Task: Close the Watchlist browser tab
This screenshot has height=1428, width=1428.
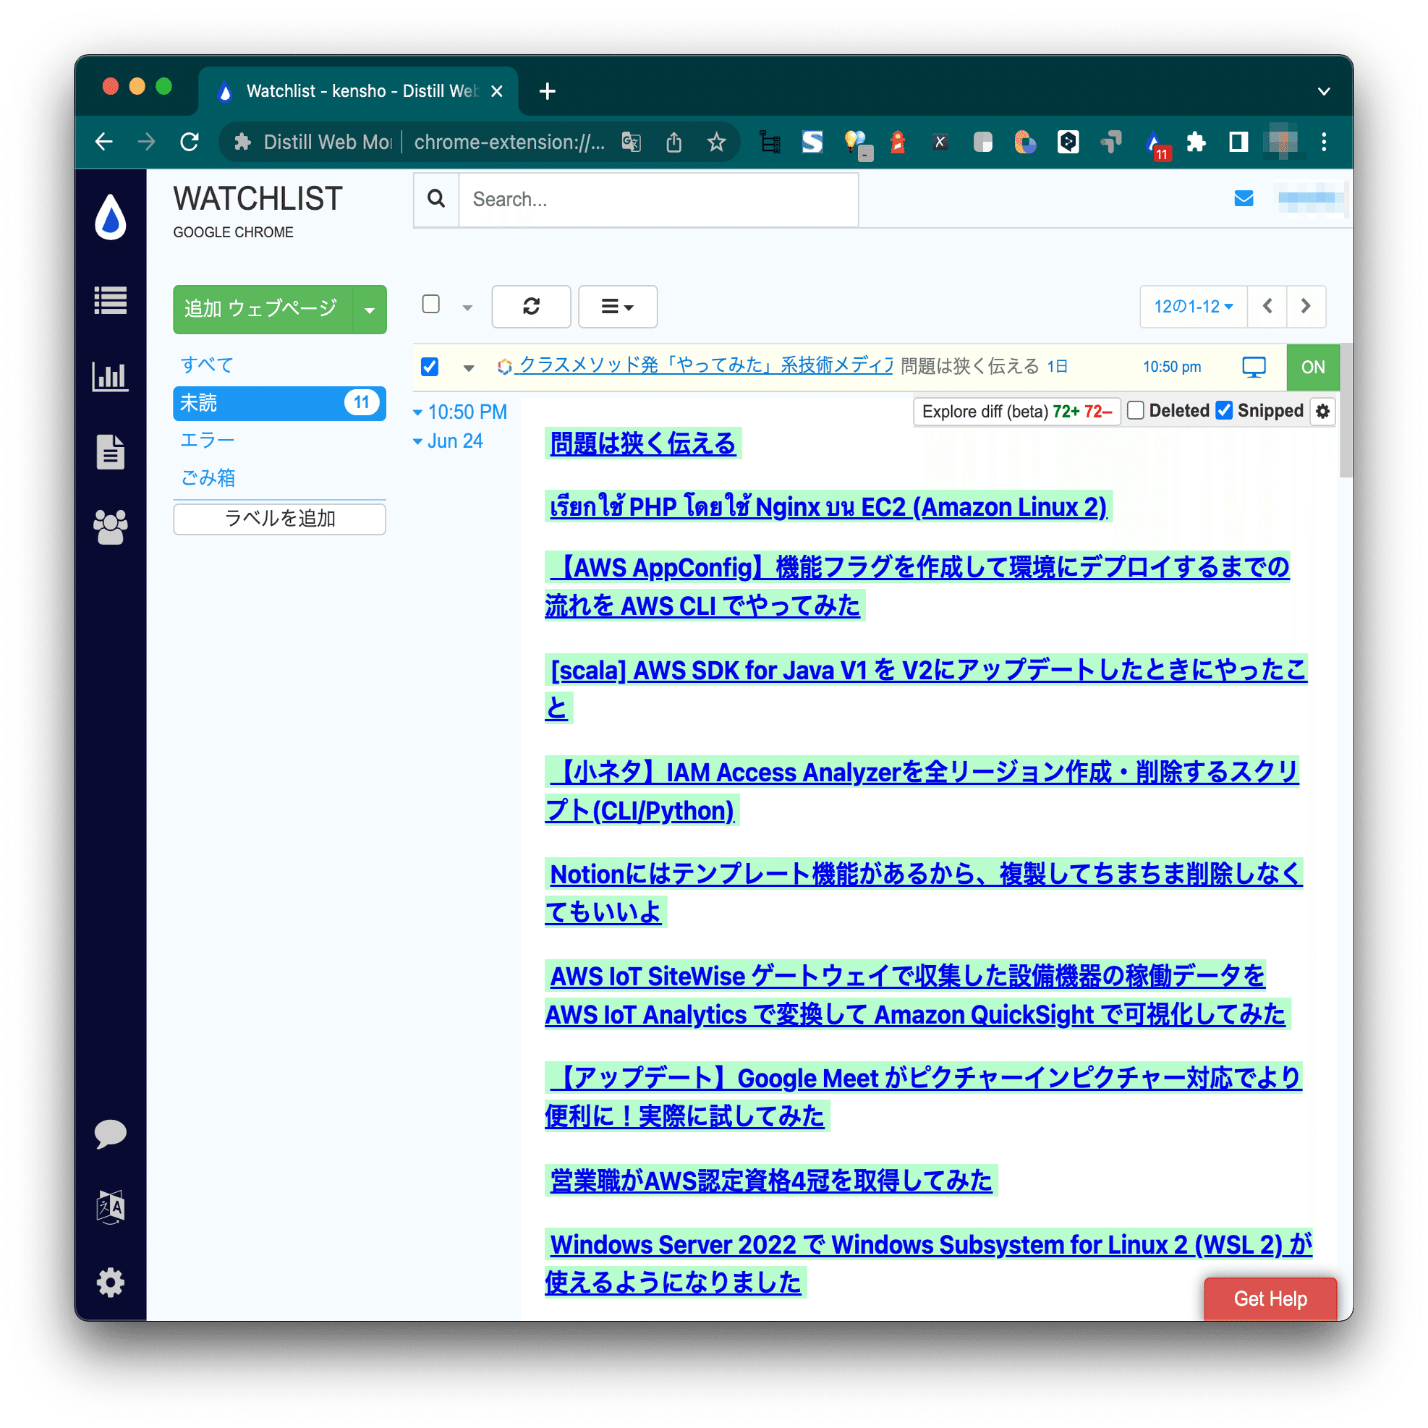Action: (x=497, y=91)
